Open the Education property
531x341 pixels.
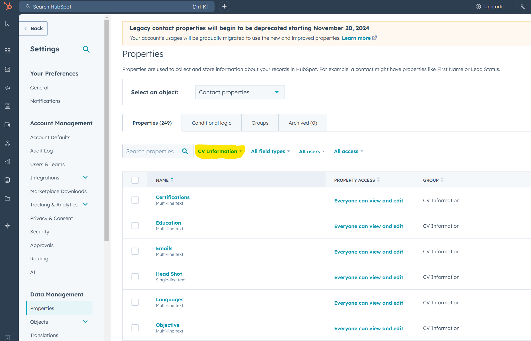(168, 223)
